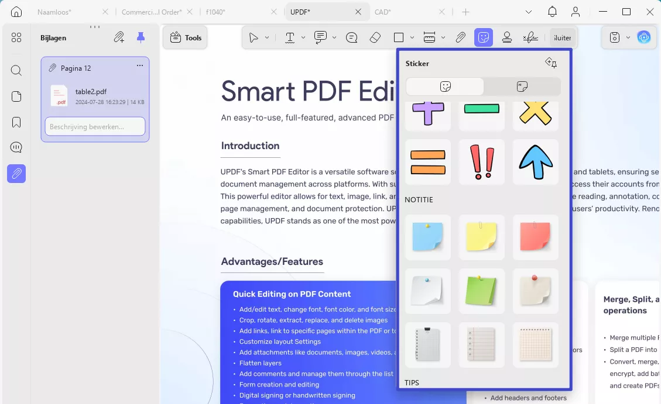
Task: Choose the red sticky note sticker
Action: coord(536,237)
